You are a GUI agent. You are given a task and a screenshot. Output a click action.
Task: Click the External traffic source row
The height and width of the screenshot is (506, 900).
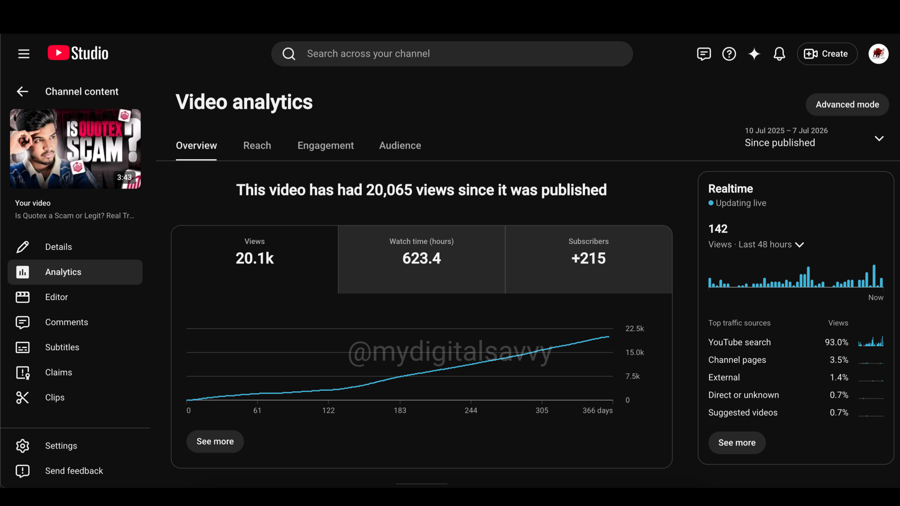tap(796, 377)
